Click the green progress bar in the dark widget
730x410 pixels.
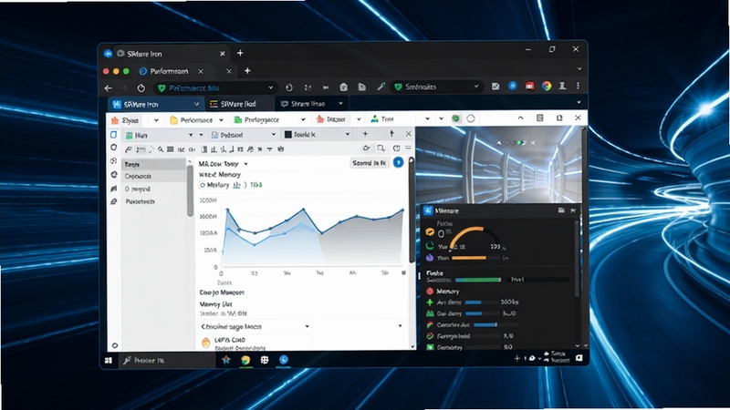pos(478,280)
